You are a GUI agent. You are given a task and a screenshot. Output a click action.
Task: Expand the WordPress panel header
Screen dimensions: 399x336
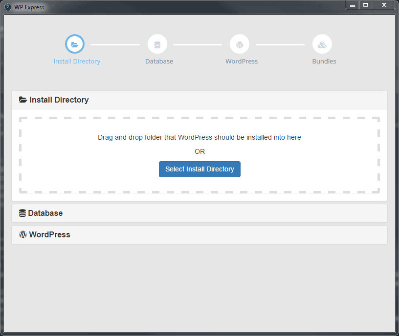click(199, 234)
